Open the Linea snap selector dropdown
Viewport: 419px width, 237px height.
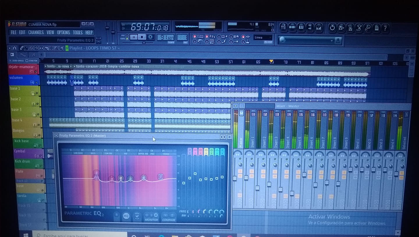click(263, 38)
